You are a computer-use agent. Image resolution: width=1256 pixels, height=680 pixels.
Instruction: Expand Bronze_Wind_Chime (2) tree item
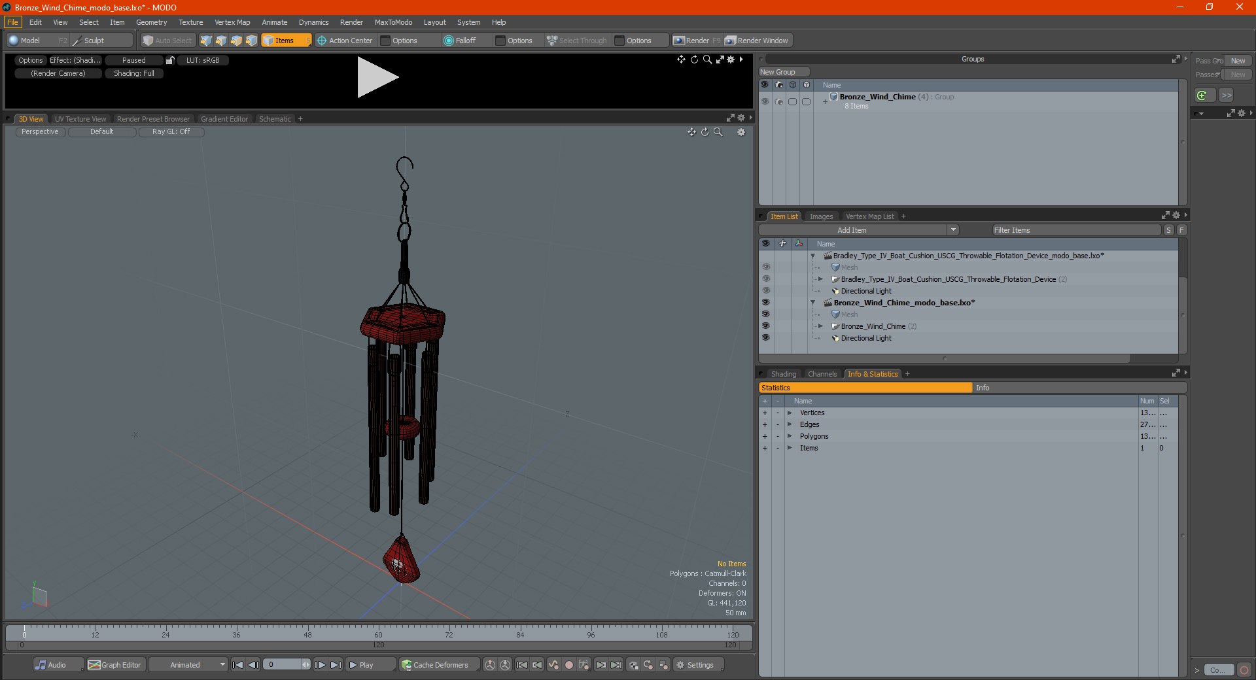point(820,326)
